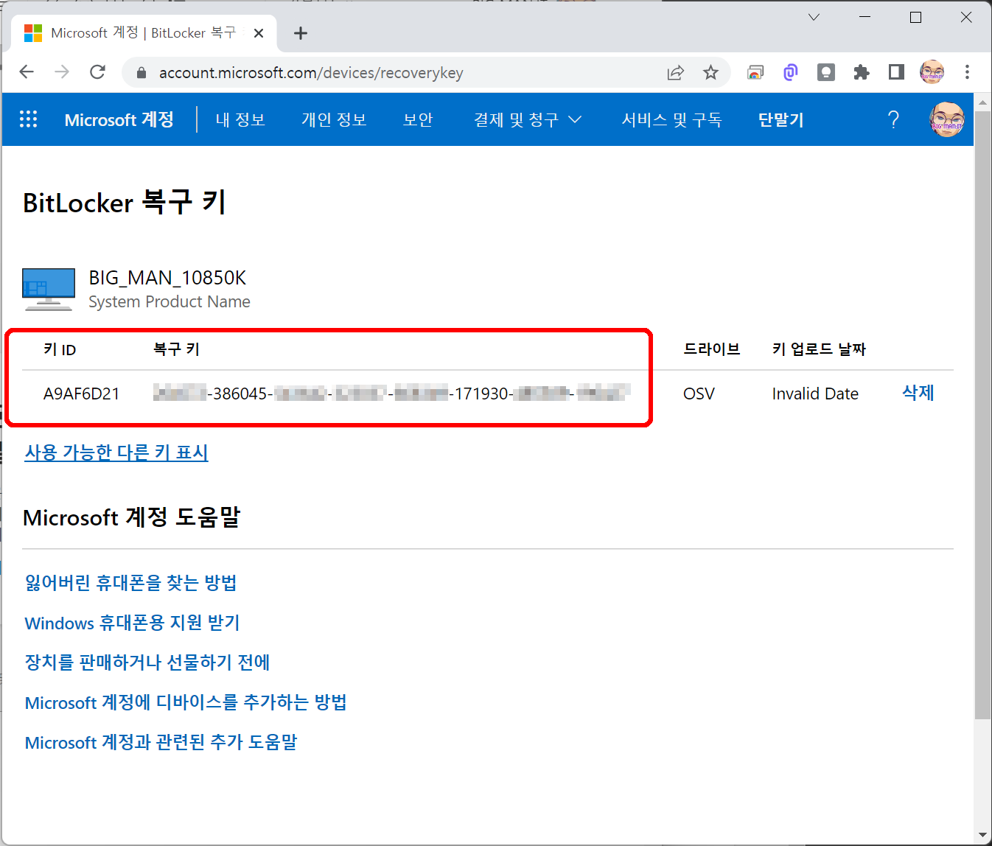Open 장치를 판매하거나 선물하기 전에 link
This screenshot has width=992, height=846.
click(x=147, y=663)
